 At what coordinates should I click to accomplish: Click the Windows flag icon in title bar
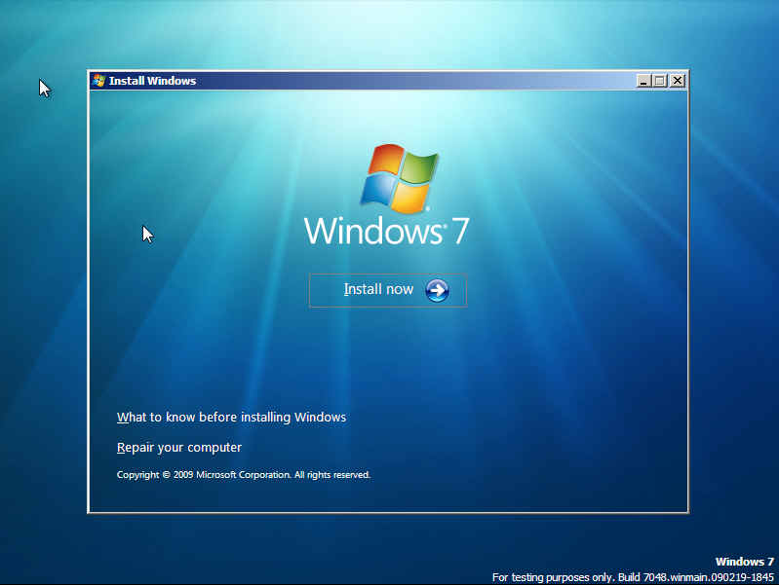tap(98, 81)
